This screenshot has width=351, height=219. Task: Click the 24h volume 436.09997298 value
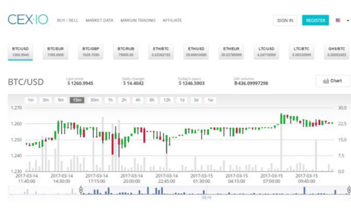point(251,83)
